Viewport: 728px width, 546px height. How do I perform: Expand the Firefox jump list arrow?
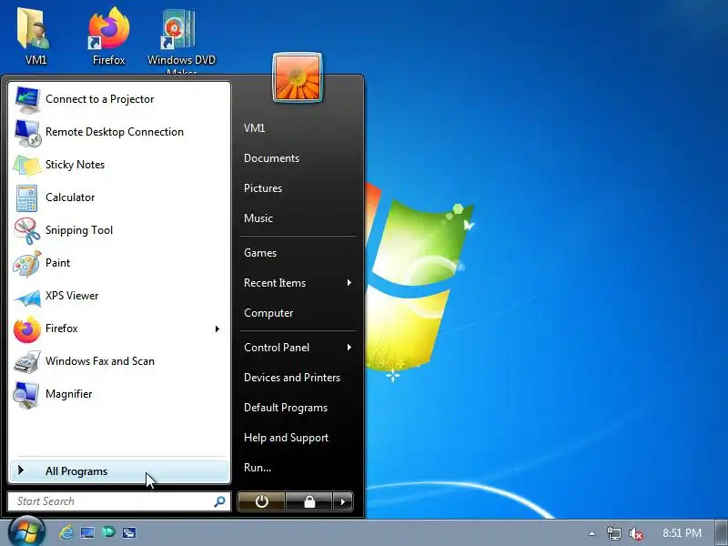(x=217, y=329)
